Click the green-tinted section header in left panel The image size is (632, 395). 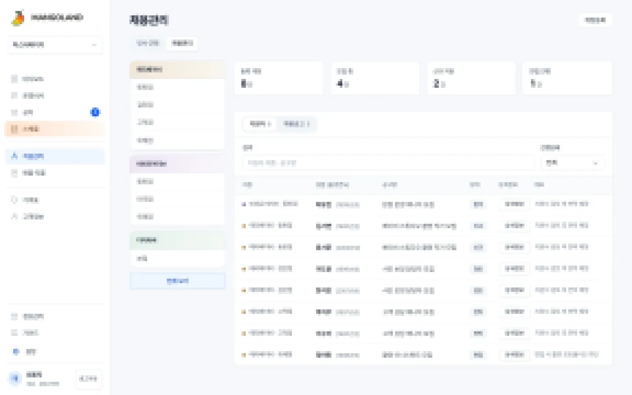178,241
